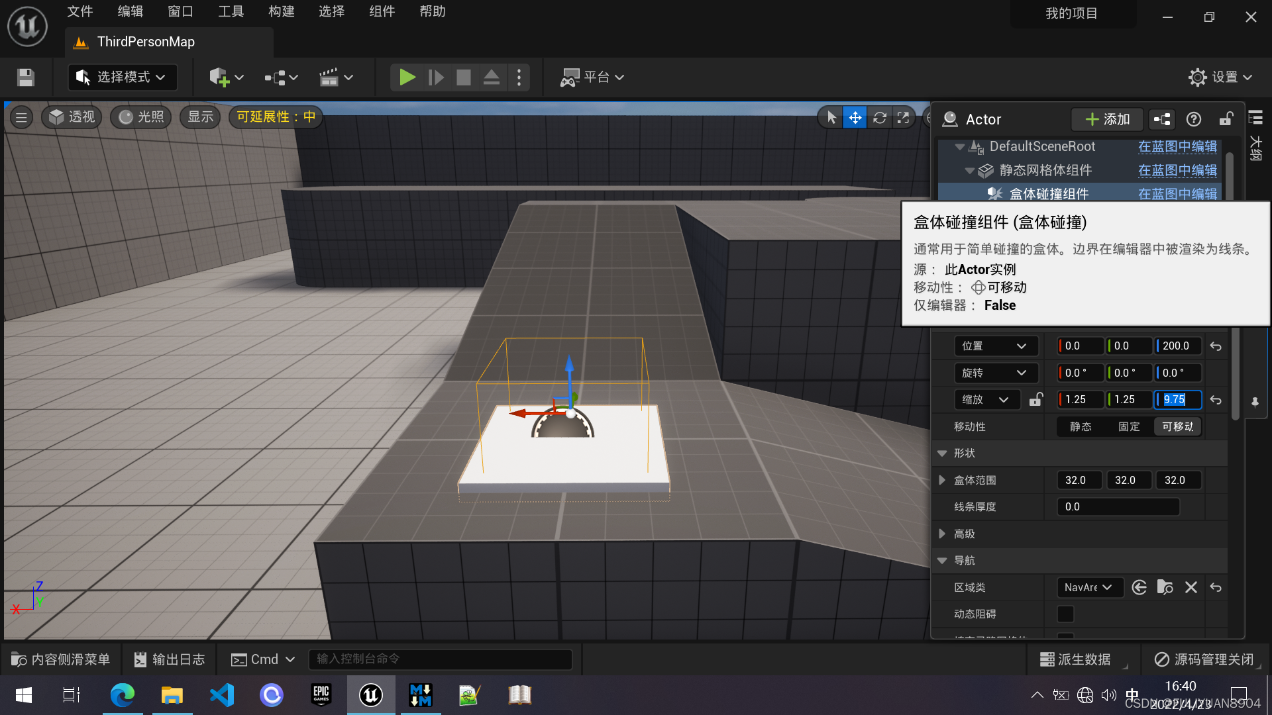1272x715 pixels.
Task: Open the Scale (缩放) type dropdown
Action: click(987, 400)
